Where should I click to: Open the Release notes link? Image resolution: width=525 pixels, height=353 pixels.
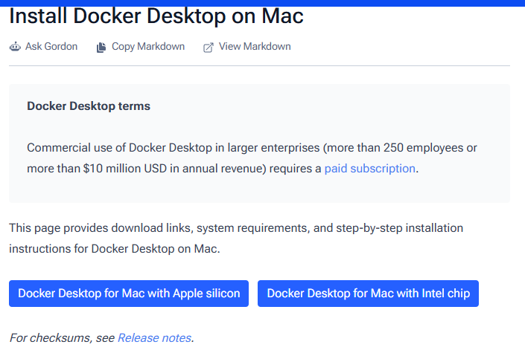coord(154,338)
